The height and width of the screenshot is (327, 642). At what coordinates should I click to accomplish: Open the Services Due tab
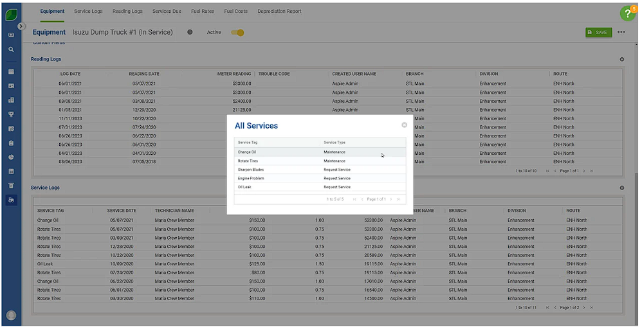tap(167, 11)
